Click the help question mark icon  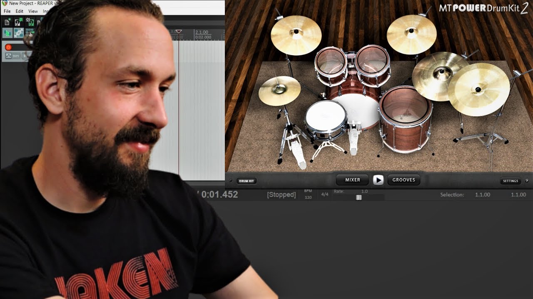point(527,181)
